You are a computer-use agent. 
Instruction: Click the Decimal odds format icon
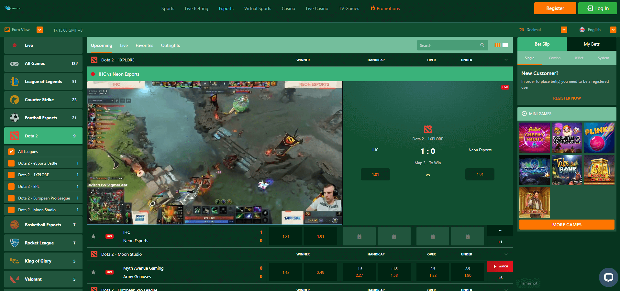point(522,30)
